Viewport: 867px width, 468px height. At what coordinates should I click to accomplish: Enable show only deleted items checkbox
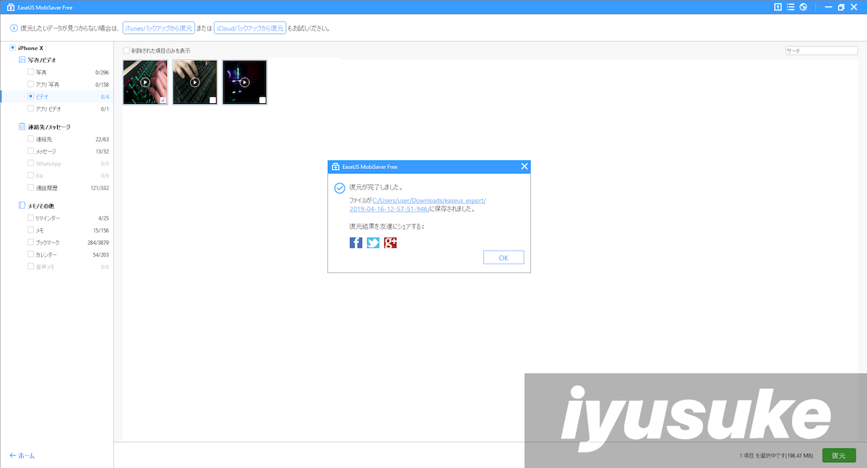tap(126, 51)
